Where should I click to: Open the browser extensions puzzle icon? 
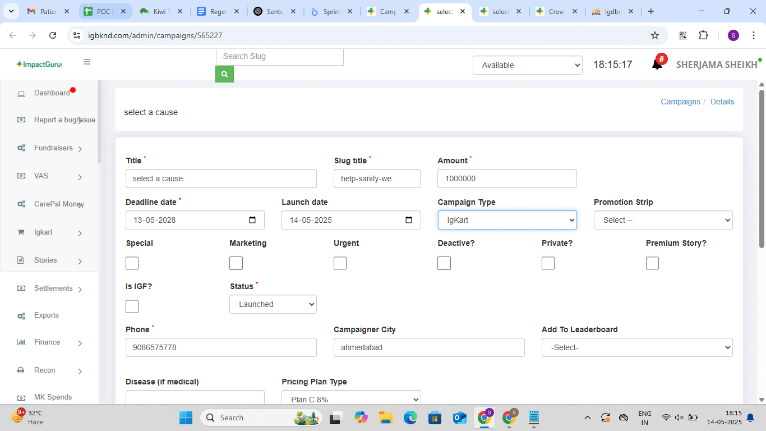click(x=703, y=35)
